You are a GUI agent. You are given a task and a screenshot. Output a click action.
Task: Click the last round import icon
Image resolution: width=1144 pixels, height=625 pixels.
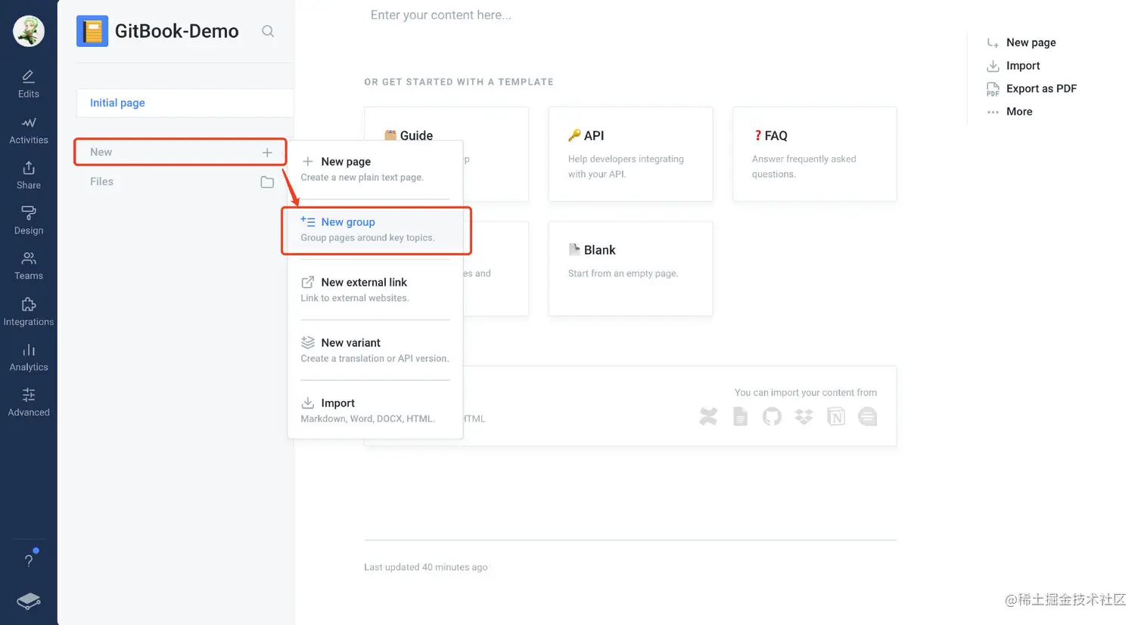coord(868,416)
